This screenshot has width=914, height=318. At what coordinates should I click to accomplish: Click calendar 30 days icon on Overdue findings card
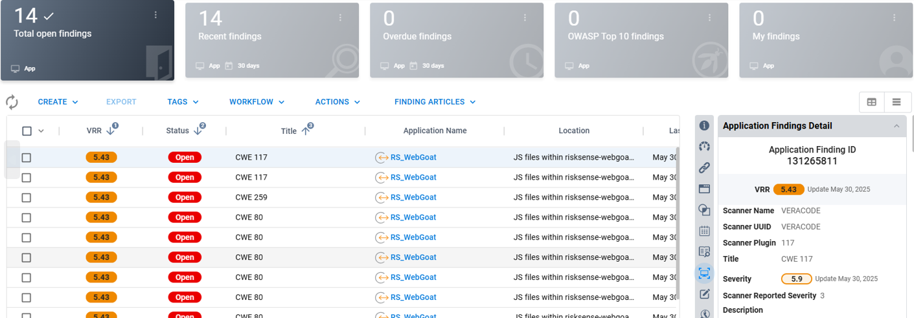click(x=413, y=66)
